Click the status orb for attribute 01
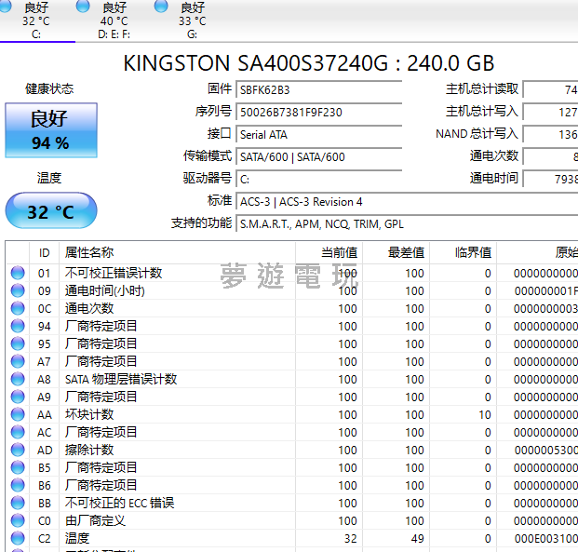Screen dimensions: 578x552 18,274
